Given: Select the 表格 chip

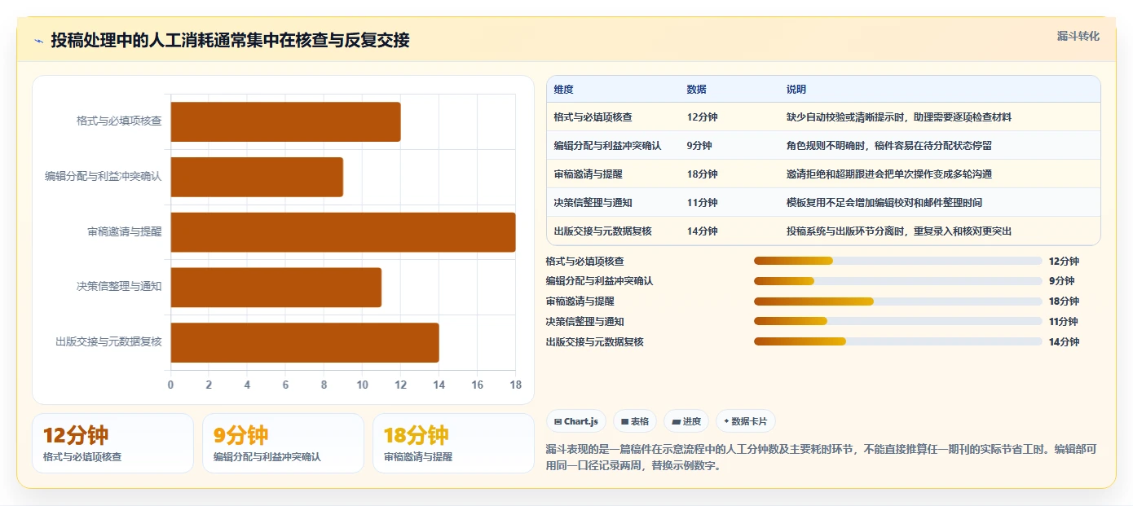Looking at the screenshot, I should [635, 421].
